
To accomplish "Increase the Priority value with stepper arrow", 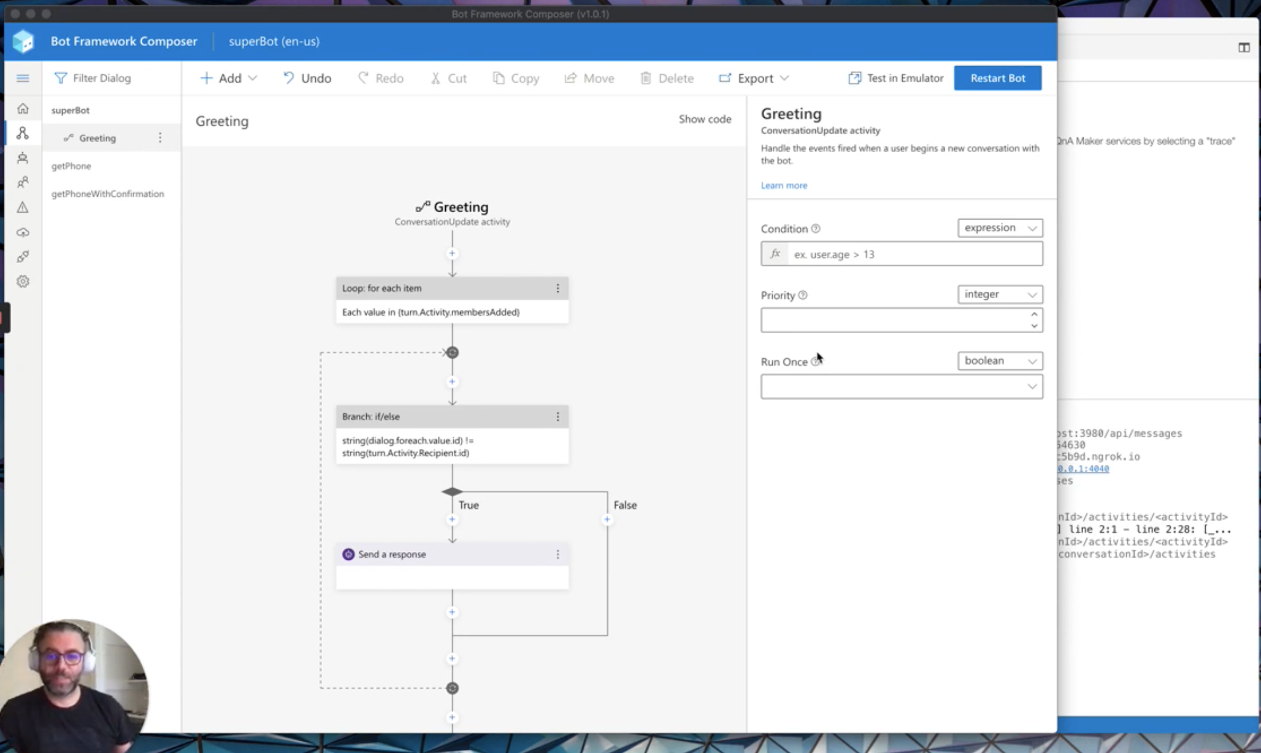I will tap(1034, 314).
